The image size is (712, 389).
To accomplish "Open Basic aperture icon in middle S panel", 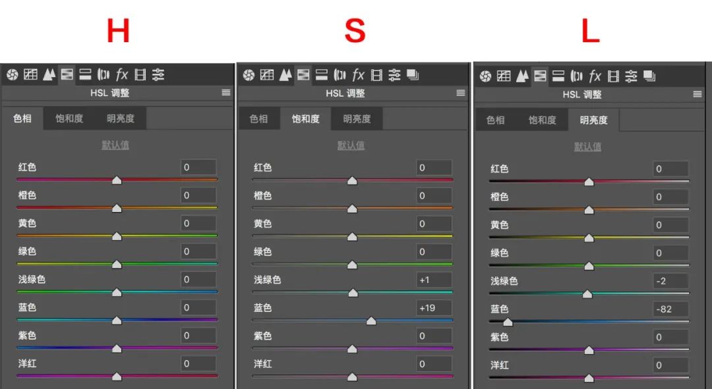I will [x=249, y=75].
